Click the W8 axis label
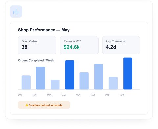The height and width of the screenshot is (129, 158). click(x=122, y=95)
